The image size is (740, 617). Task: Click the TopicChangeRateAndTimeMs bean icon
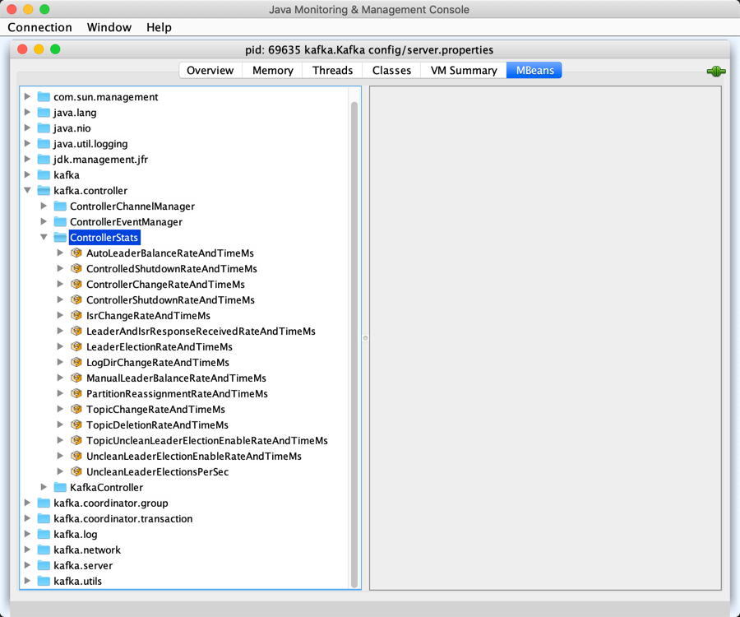[76, 410]
